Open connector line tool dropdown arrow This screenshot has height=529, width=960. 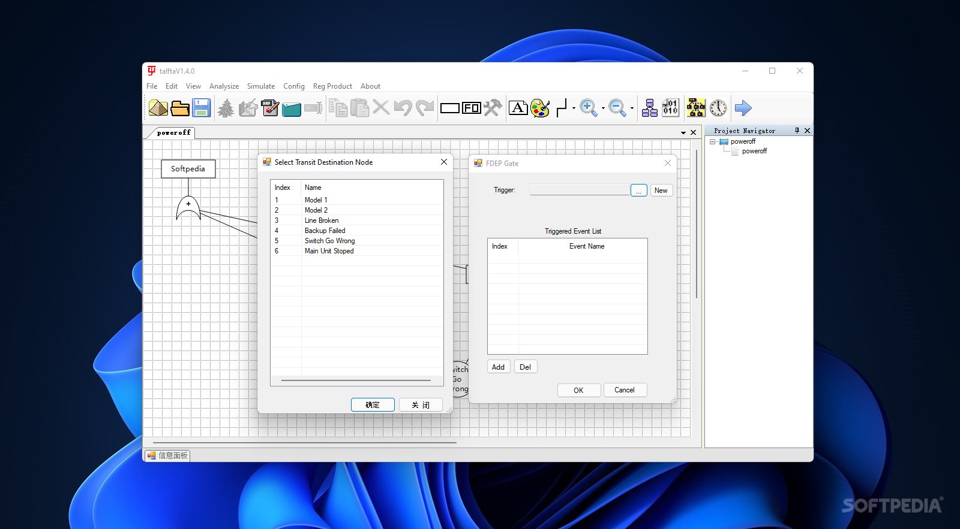point(574,108)
